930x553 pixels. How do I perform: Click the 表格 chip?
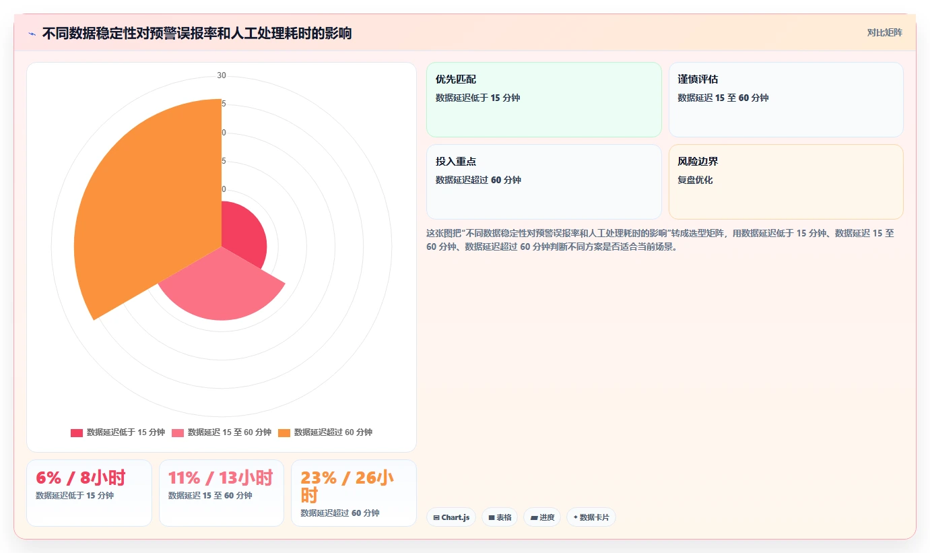[x=500, y=517]
